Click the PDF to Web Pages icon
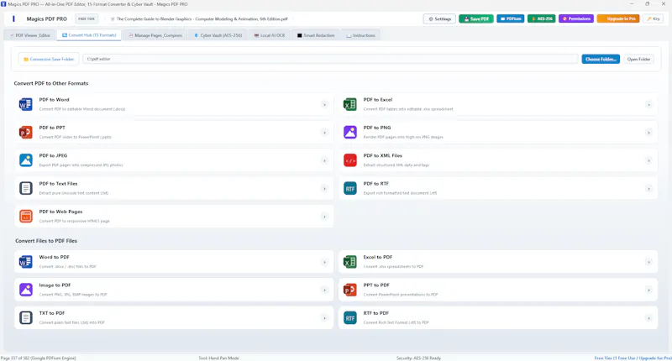 [x=26, y=217]
